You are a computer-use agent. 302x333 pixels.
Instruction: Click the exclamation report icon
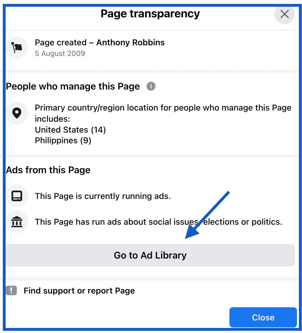coord(11,290)
